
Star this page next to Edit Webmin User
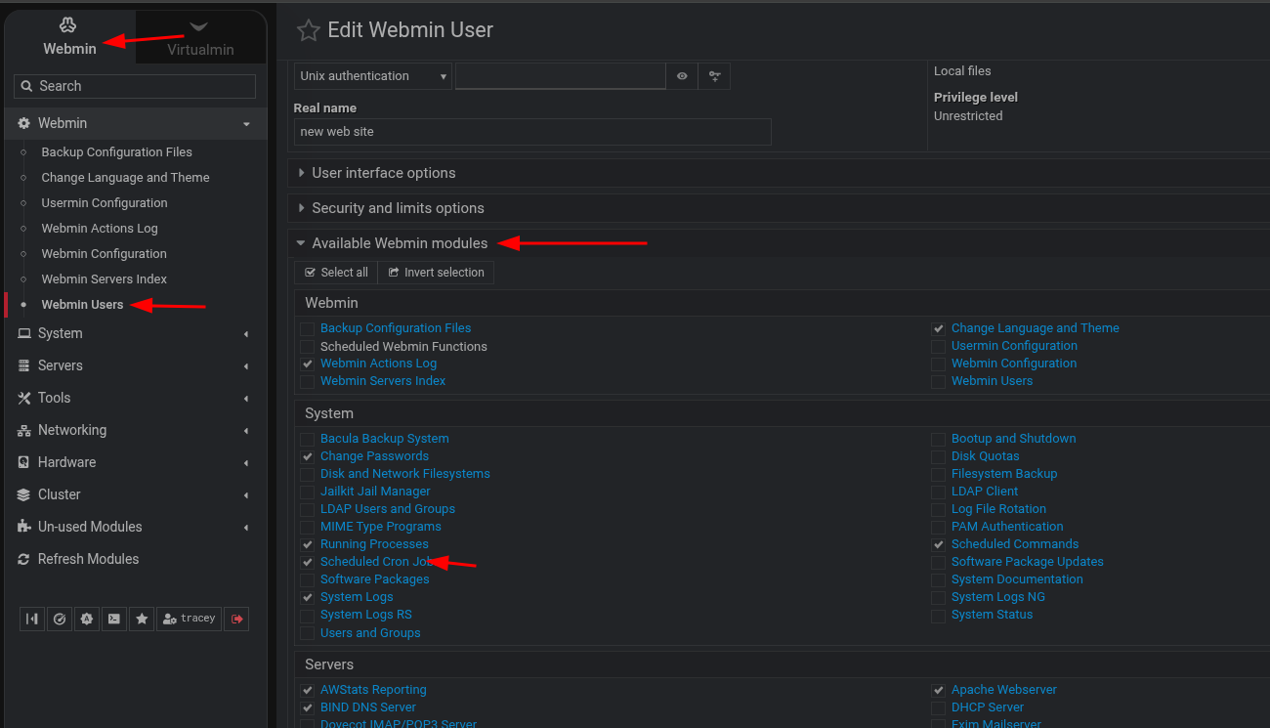pos(309,31)
